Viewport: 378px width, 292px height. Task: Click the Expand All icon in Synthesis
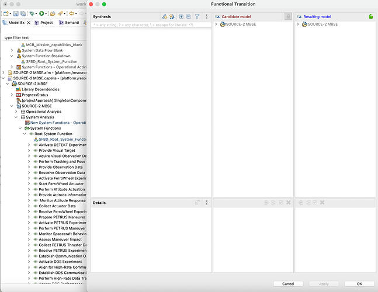[181, 16]
